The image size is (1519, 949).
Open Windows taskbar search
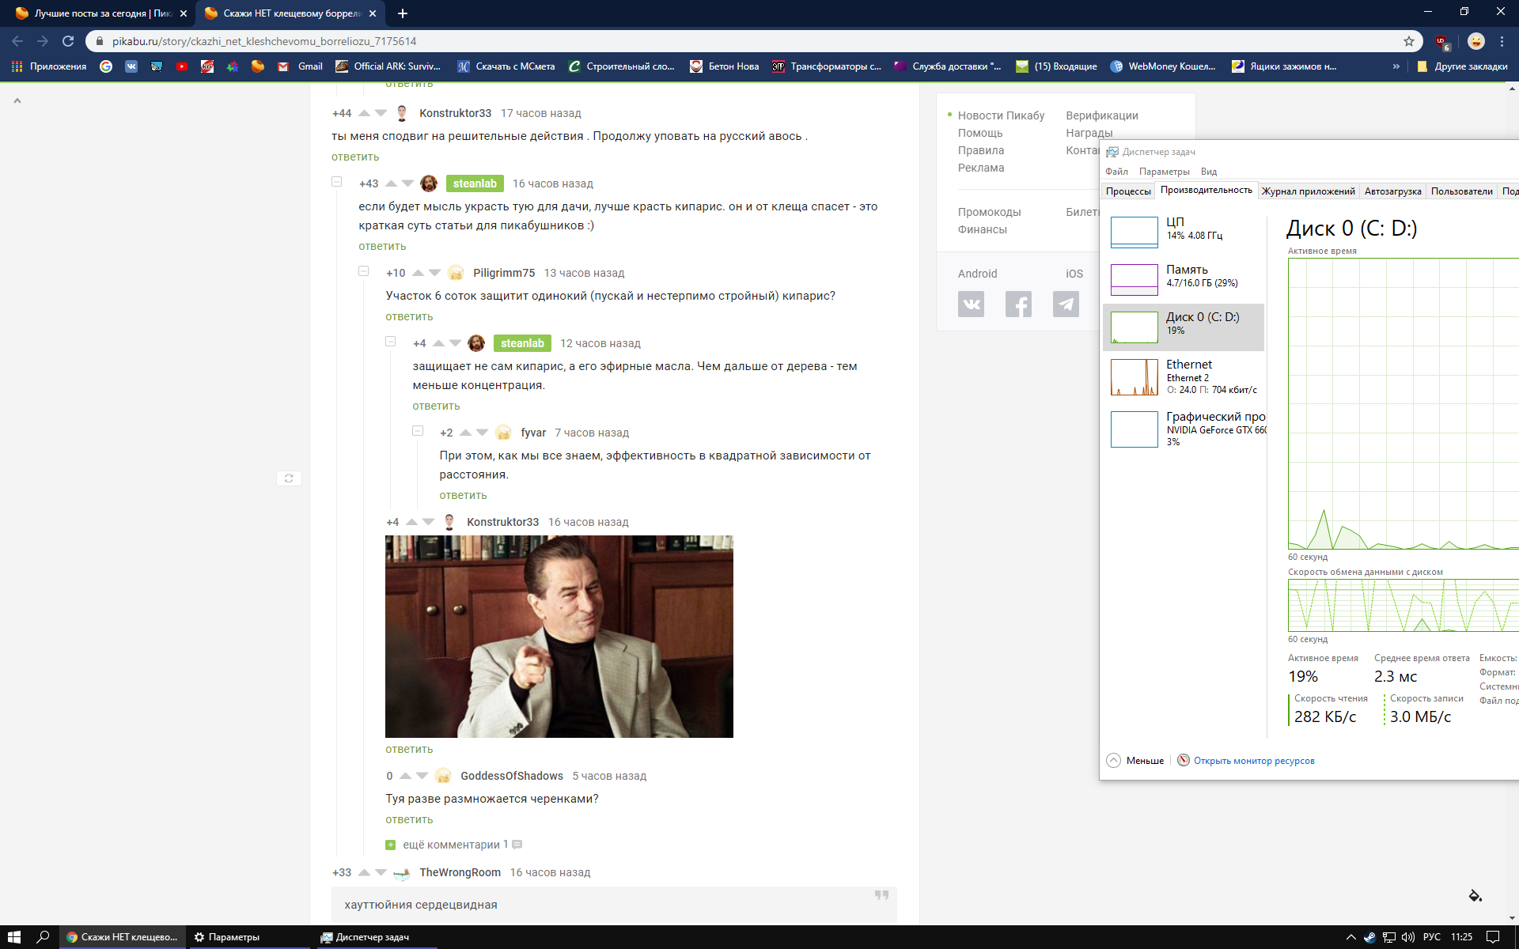[44, 937]
